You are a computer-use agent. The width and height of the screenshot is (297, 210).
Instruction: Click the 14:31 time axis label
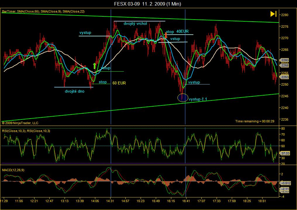pyautogui.click(x=110, y=201)
